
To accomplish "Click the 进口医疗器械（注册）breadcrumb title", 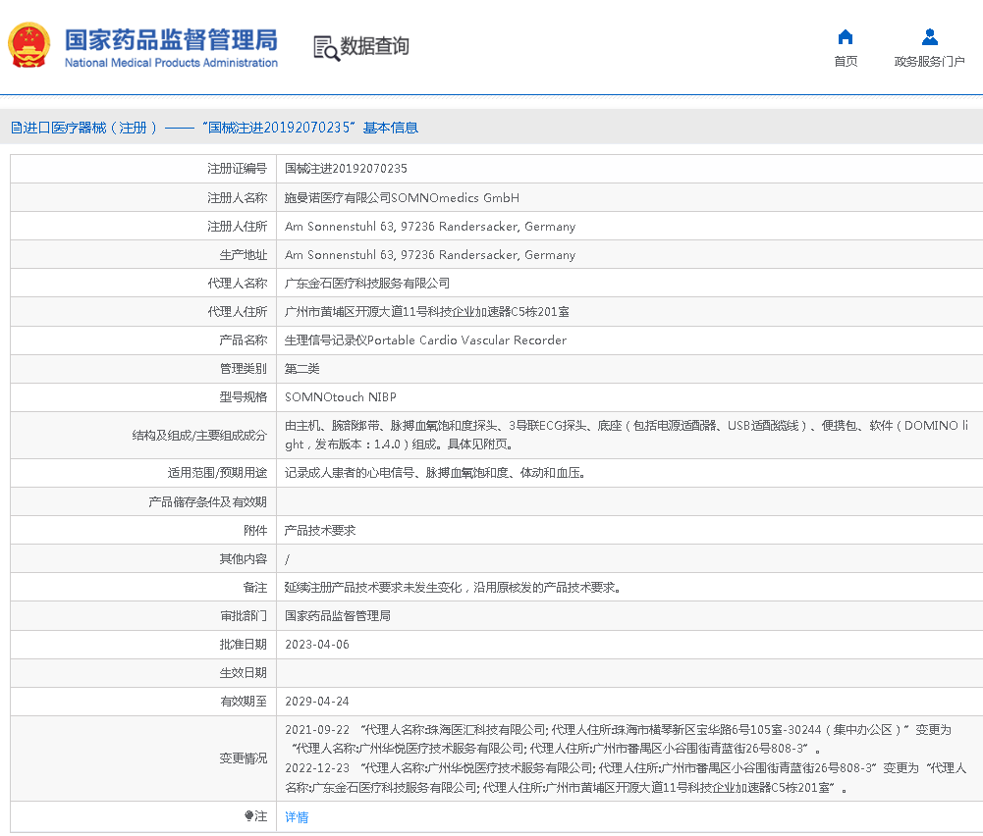I will pos(90,128).
